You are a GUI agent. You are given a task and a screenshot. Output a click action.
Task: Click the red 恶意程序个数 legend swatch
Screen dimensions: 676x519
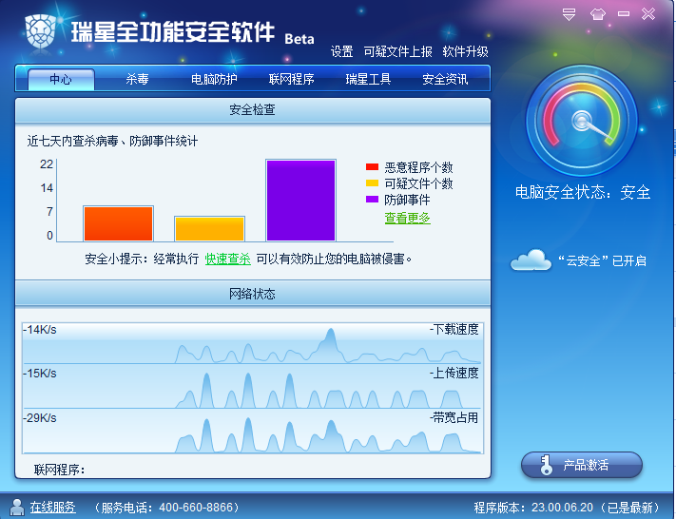(372, 167)
